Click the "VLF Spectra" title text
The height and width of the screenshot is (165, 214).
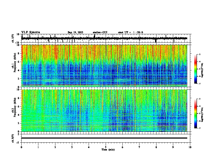tap(31, 32)
